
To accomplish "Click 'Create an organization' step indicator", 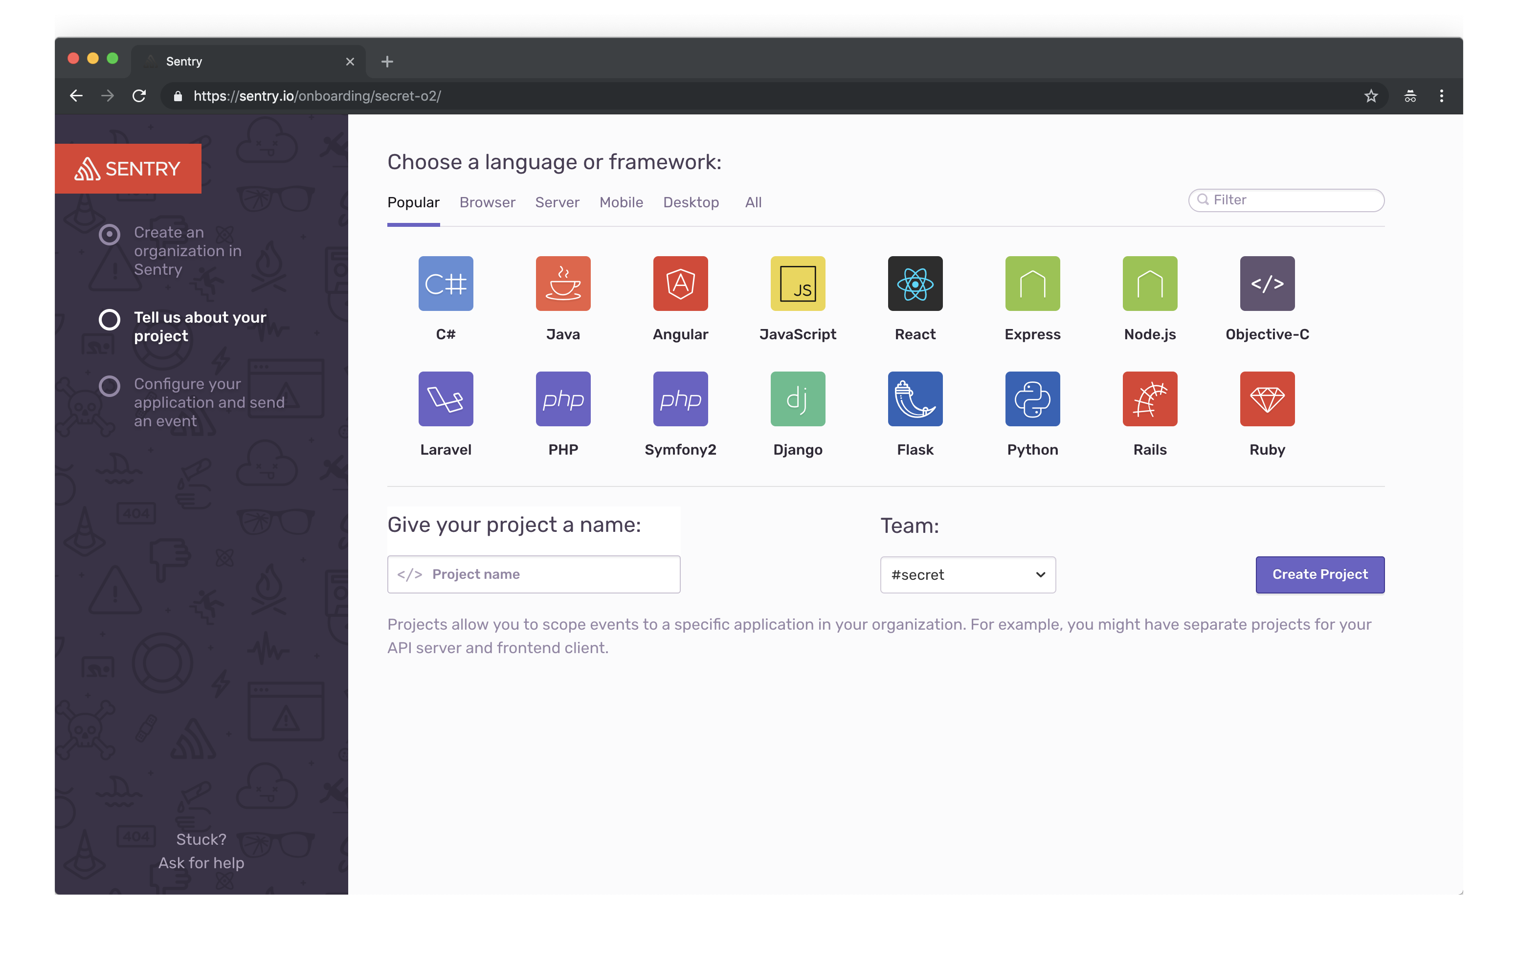I will click(x=110, y=235).
